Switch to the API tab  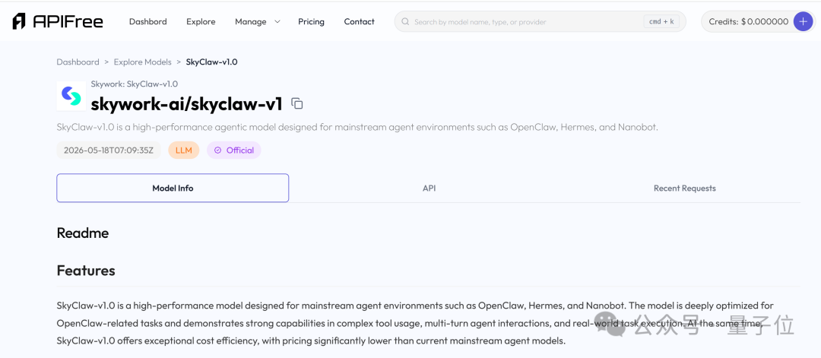430,188
